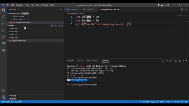Switch to the PROBLEMS panel tab

tap(71, 61)
